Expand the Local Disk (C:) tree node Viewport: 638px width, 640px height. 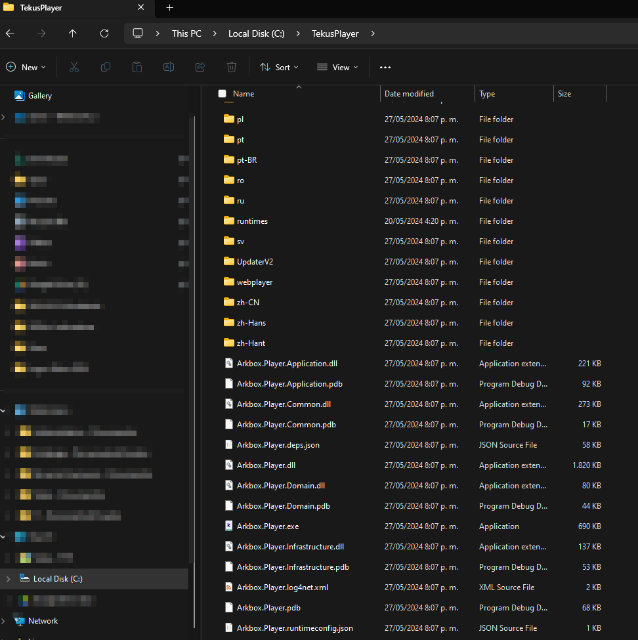pos(8,579)
